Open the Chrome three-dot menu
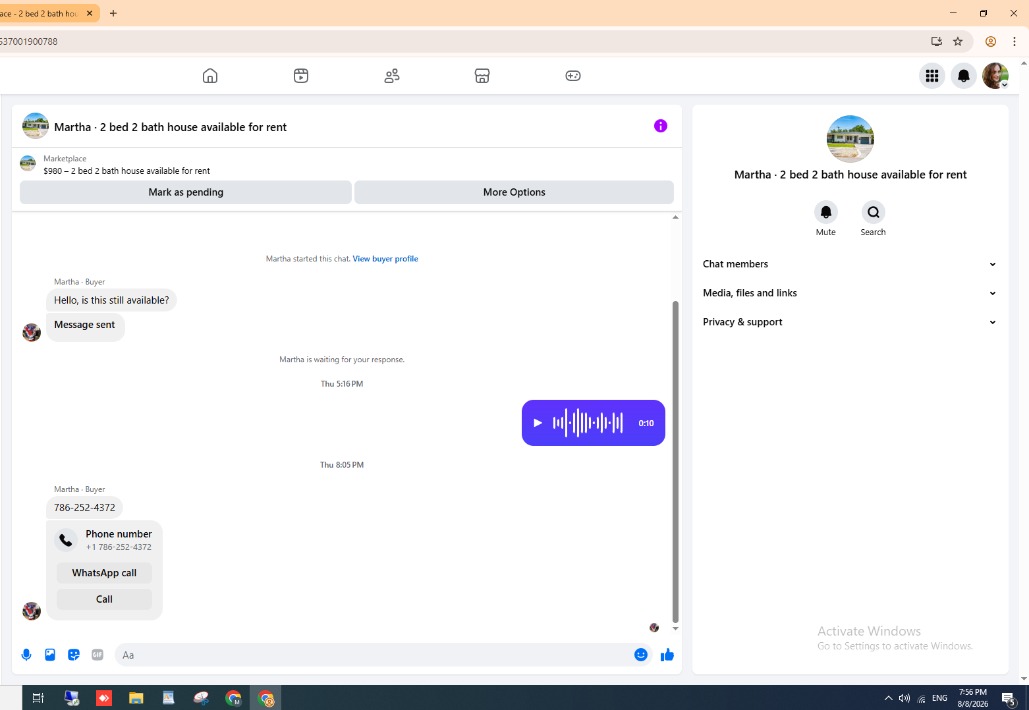1029x710 pixels. coord(1015,41)
